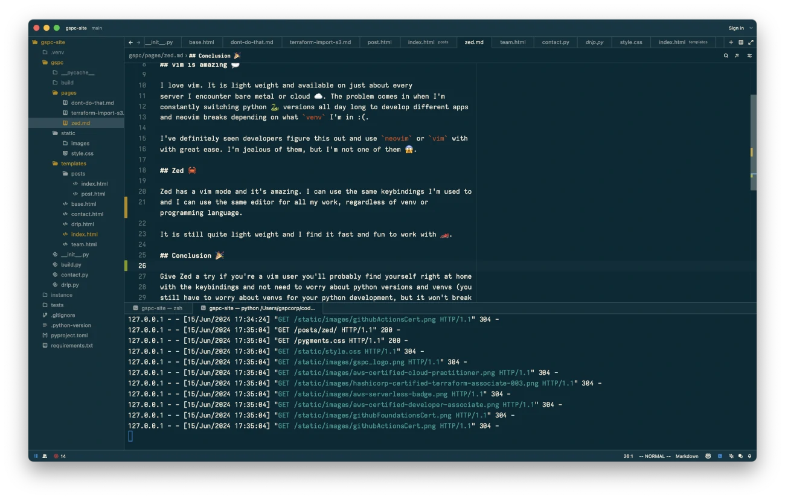Click the Copilot icon in the status bar

click(708, 456)
